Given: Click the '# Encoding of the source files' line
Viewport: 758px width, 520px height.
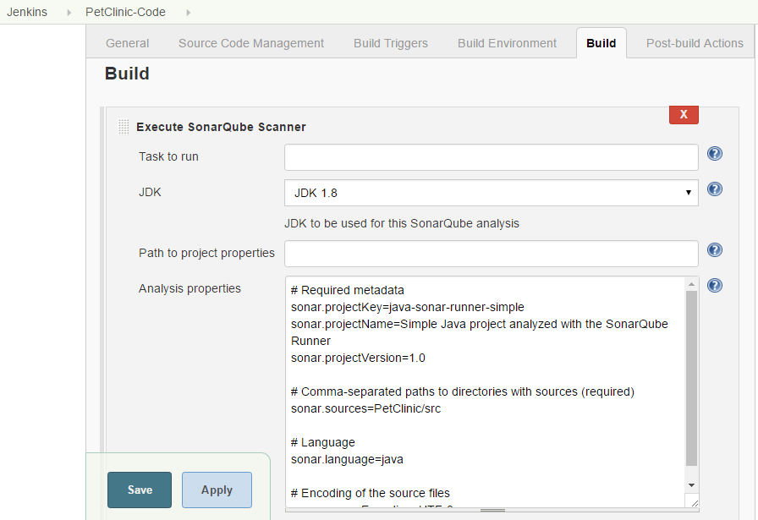Looking at the screenshot, I should pyautogui.click(x=371, y=494).
